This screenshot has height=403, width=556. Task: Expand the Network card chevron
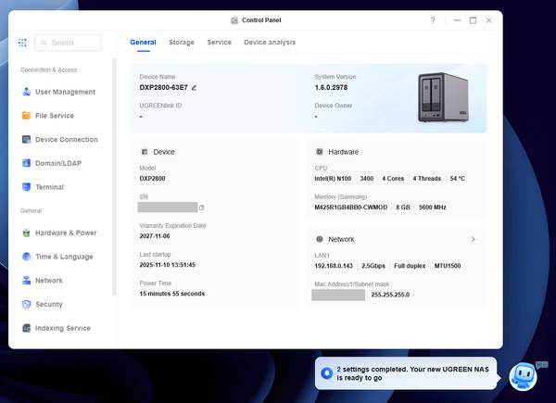click(473, 239)
